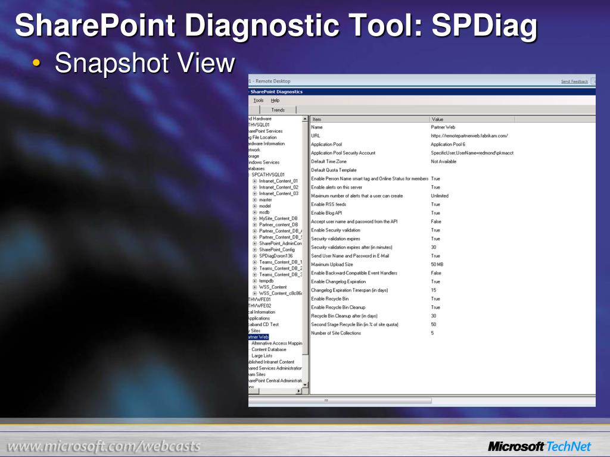Expand the SPDiagDoron136 database node
610x457 pixels.
click(255, 256)
